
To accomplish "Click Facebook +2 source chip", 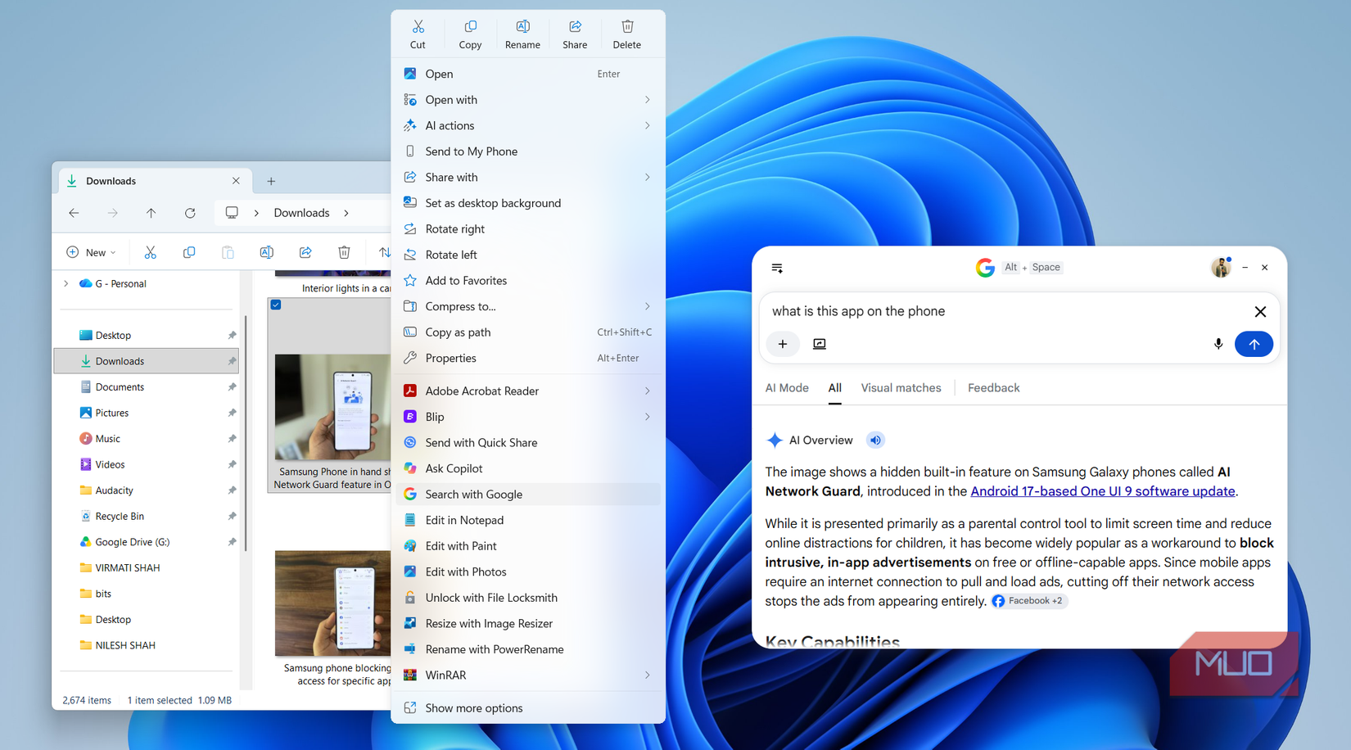I will pyautogui.click(x=1028, y=601).
